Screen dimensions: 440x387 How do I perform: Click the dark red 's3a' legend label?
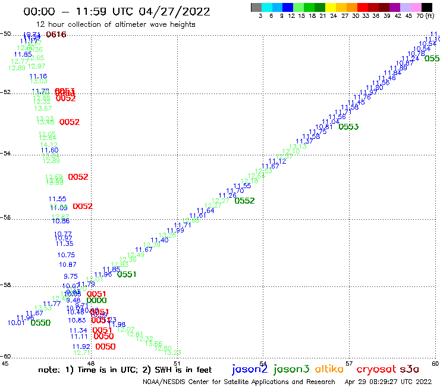pos(410,369)
